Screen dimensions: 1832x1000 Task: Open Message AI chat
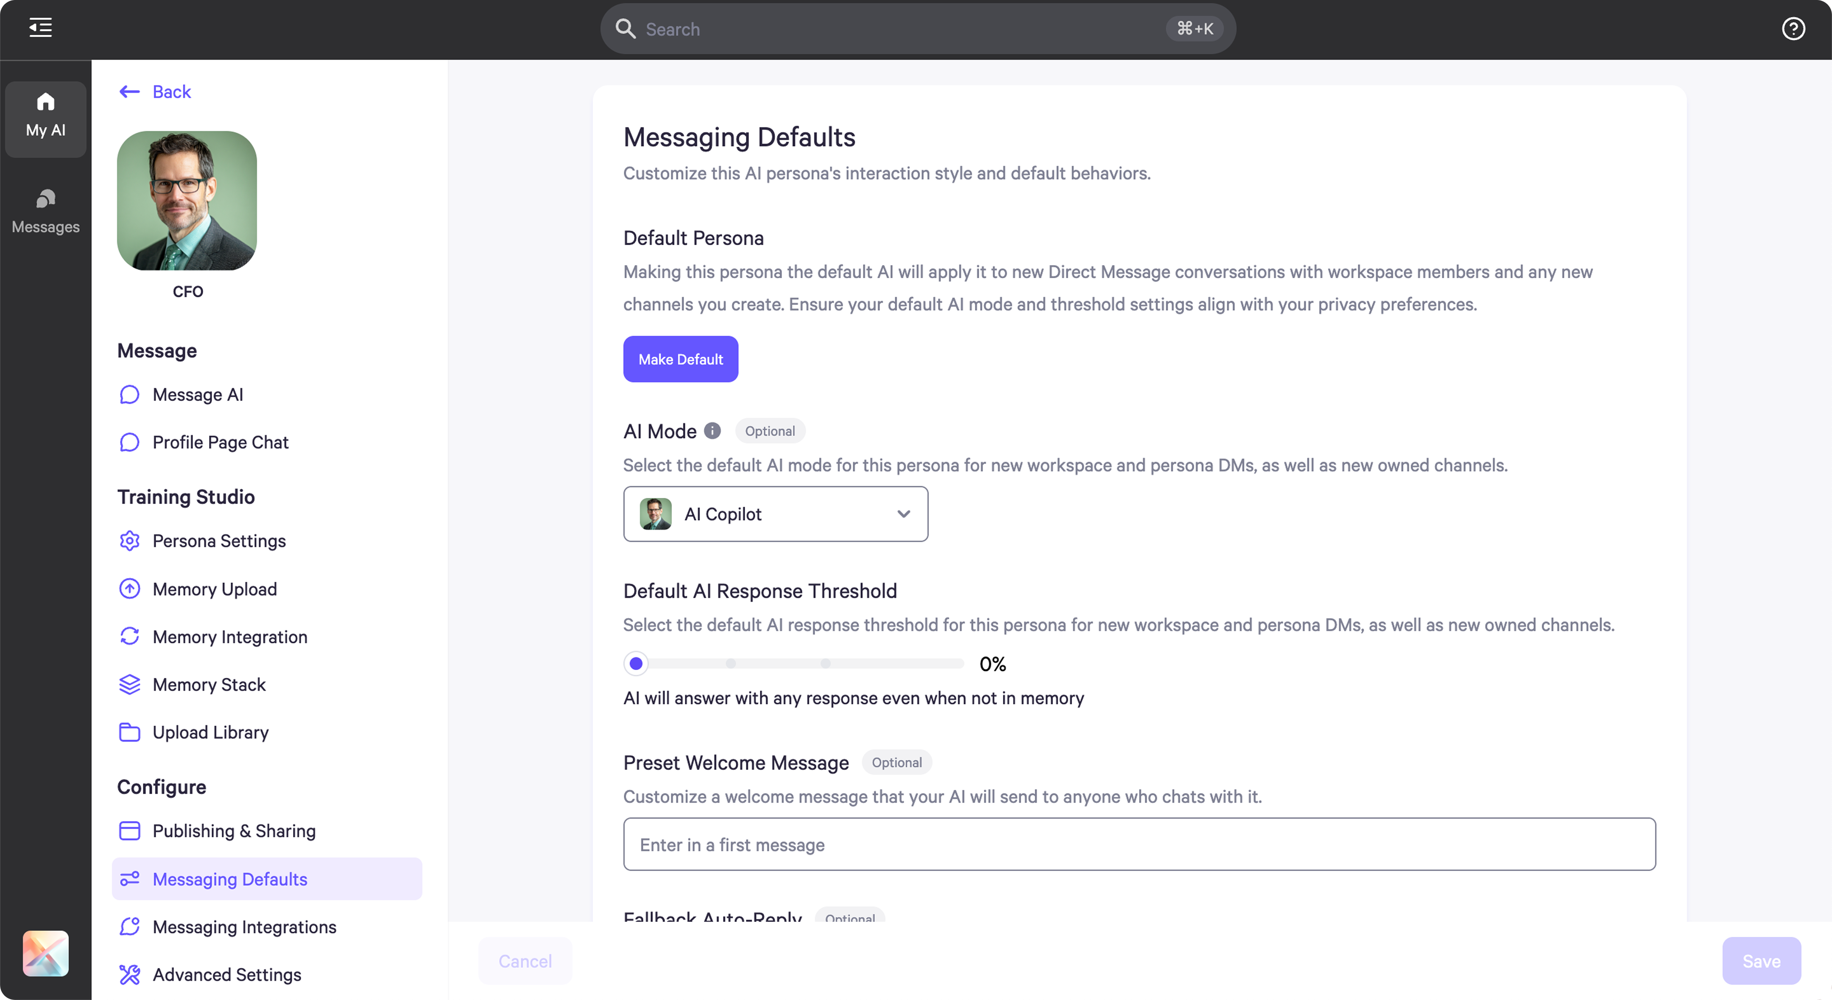pos(197,394)
